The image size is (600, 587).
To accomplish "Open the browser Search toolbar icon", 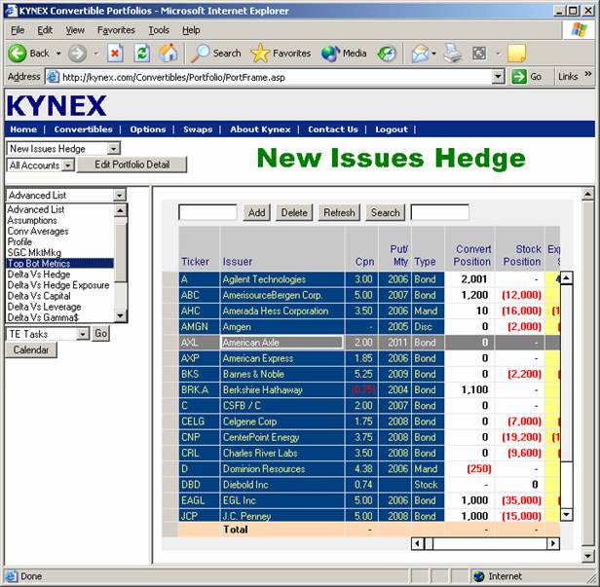I will 200,54.
